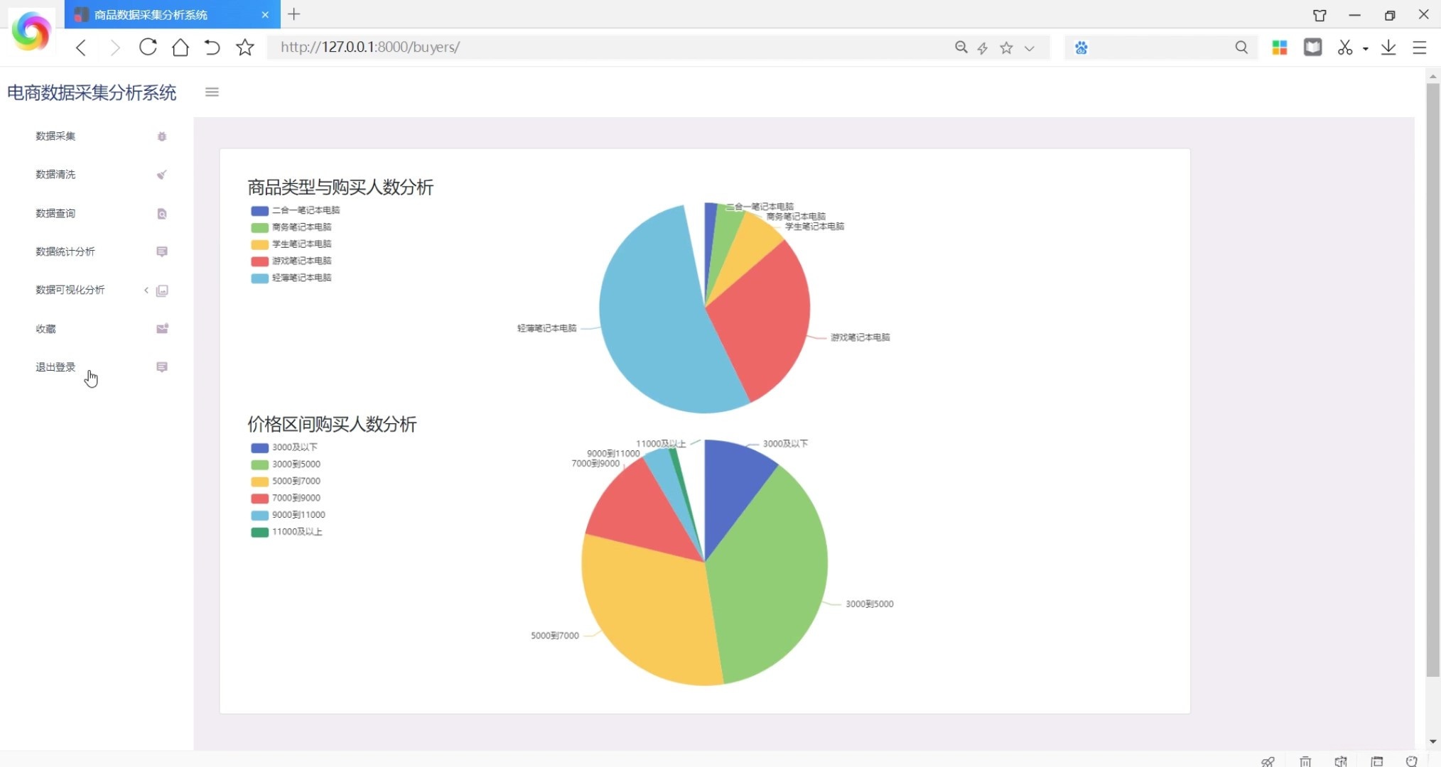This screenshot has height=767, width=1441.
Task: Expand 数据可视化分析 submenu chevron
Action: pos(146,290)
